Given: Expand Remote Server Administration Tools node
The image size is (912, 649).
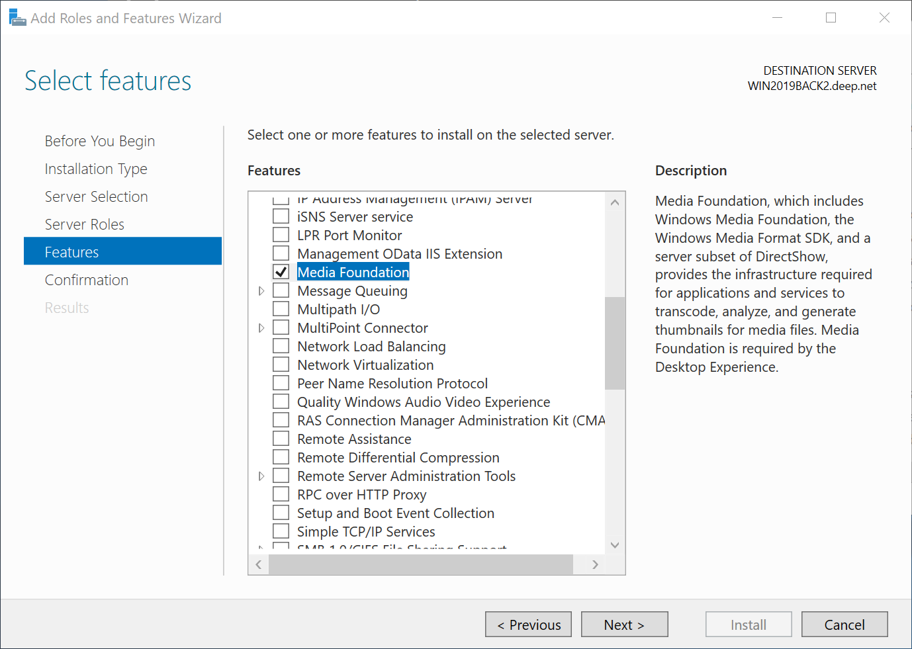Looking at the screenshot, I should click(261, 476).
